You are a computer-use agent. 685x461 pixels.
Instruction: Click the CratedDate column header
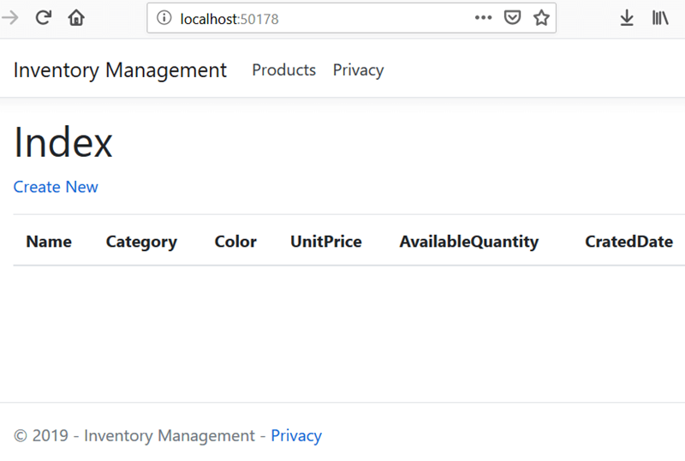628,242
